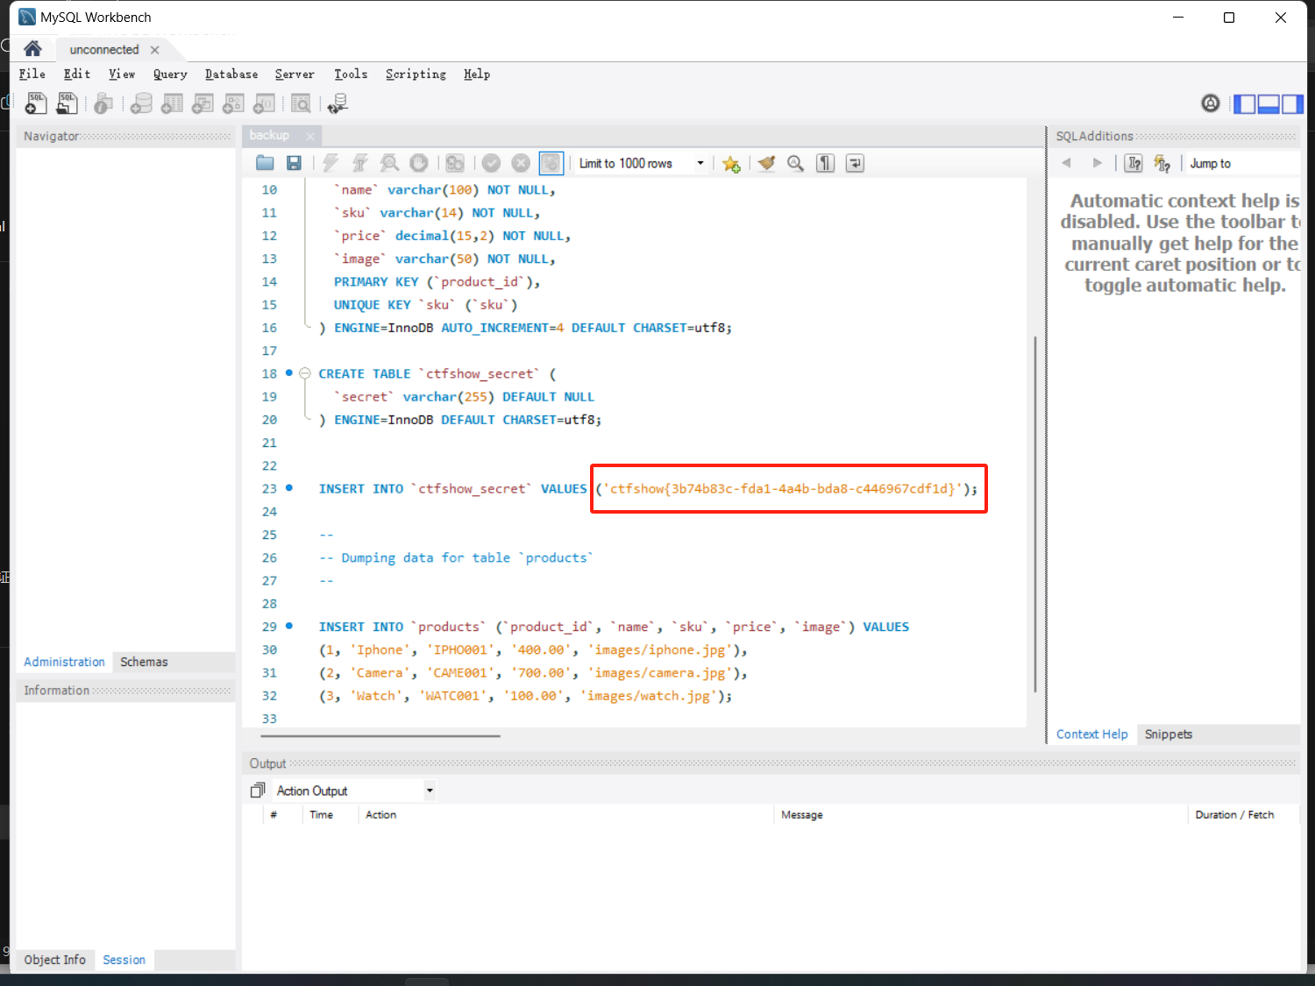Copy output entries icon beside Action Output
The image size is (1315, 986).
pyautogui.click(x=257, y=791)
